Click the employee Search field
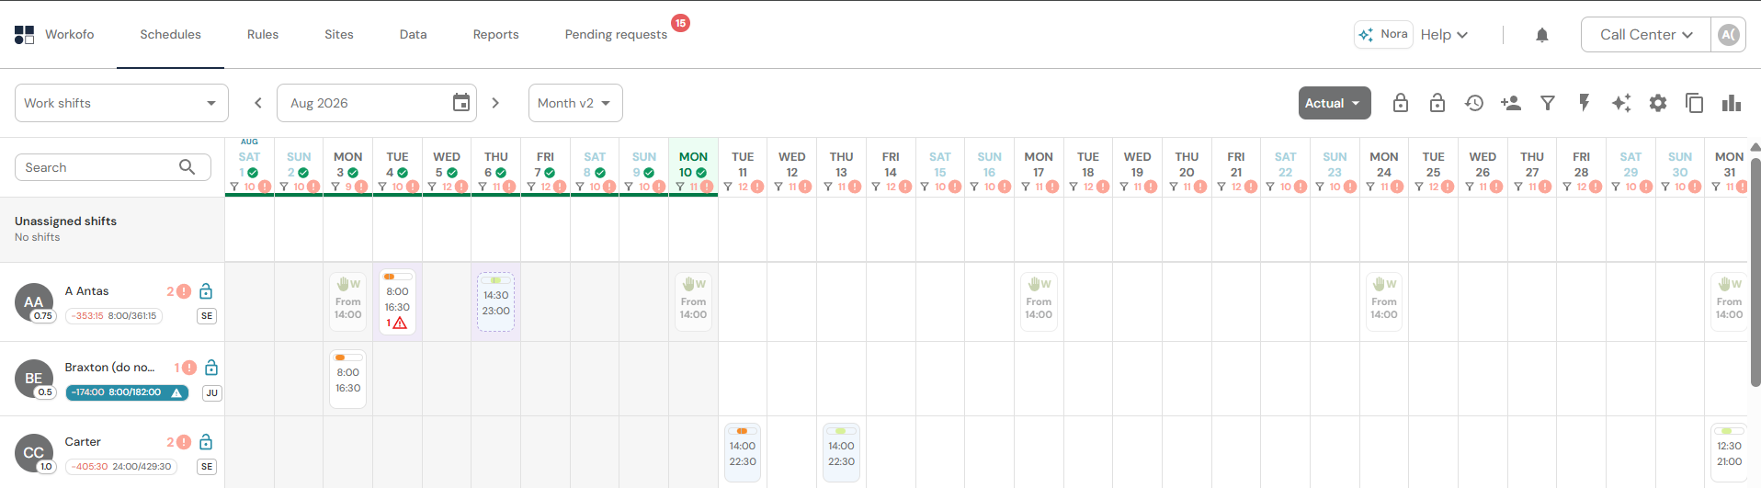 113,167
